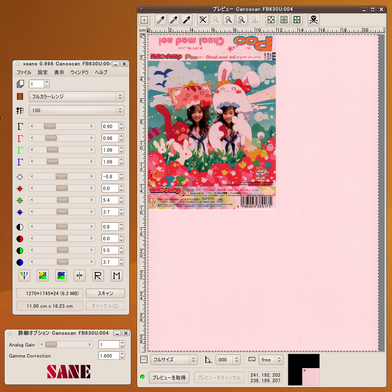
Task: Click the red gamma slider showing 0.96
Action: click(62, 138)
